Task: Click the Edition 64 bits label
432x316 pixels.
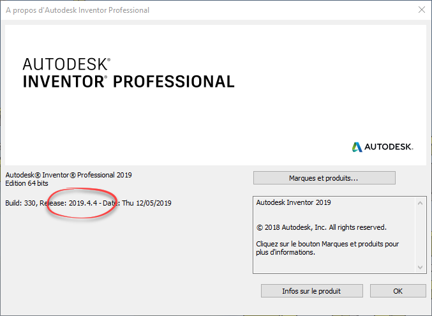Action: click(x=27, y=183)
